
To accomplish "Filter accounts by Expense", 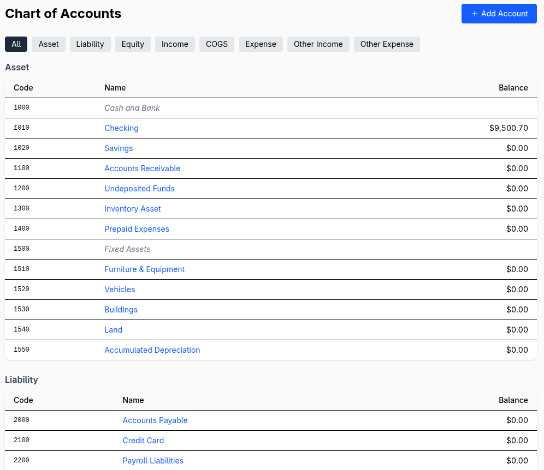I will 261,44.
